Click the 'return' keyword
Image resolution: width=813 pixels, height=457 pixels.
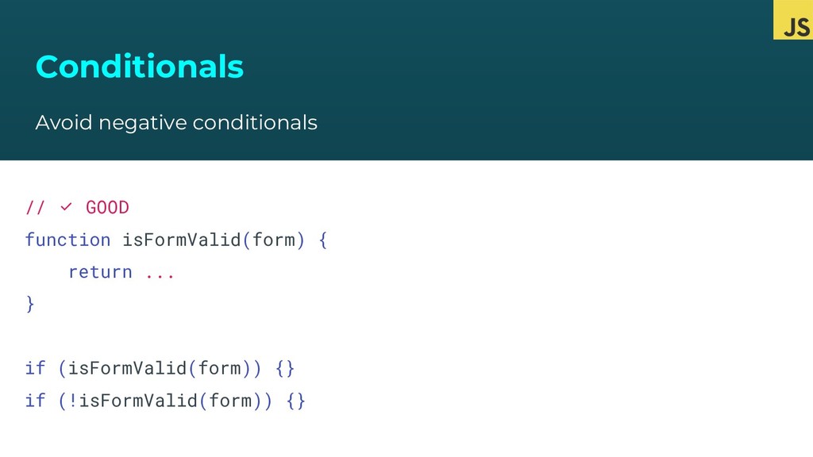100,272
